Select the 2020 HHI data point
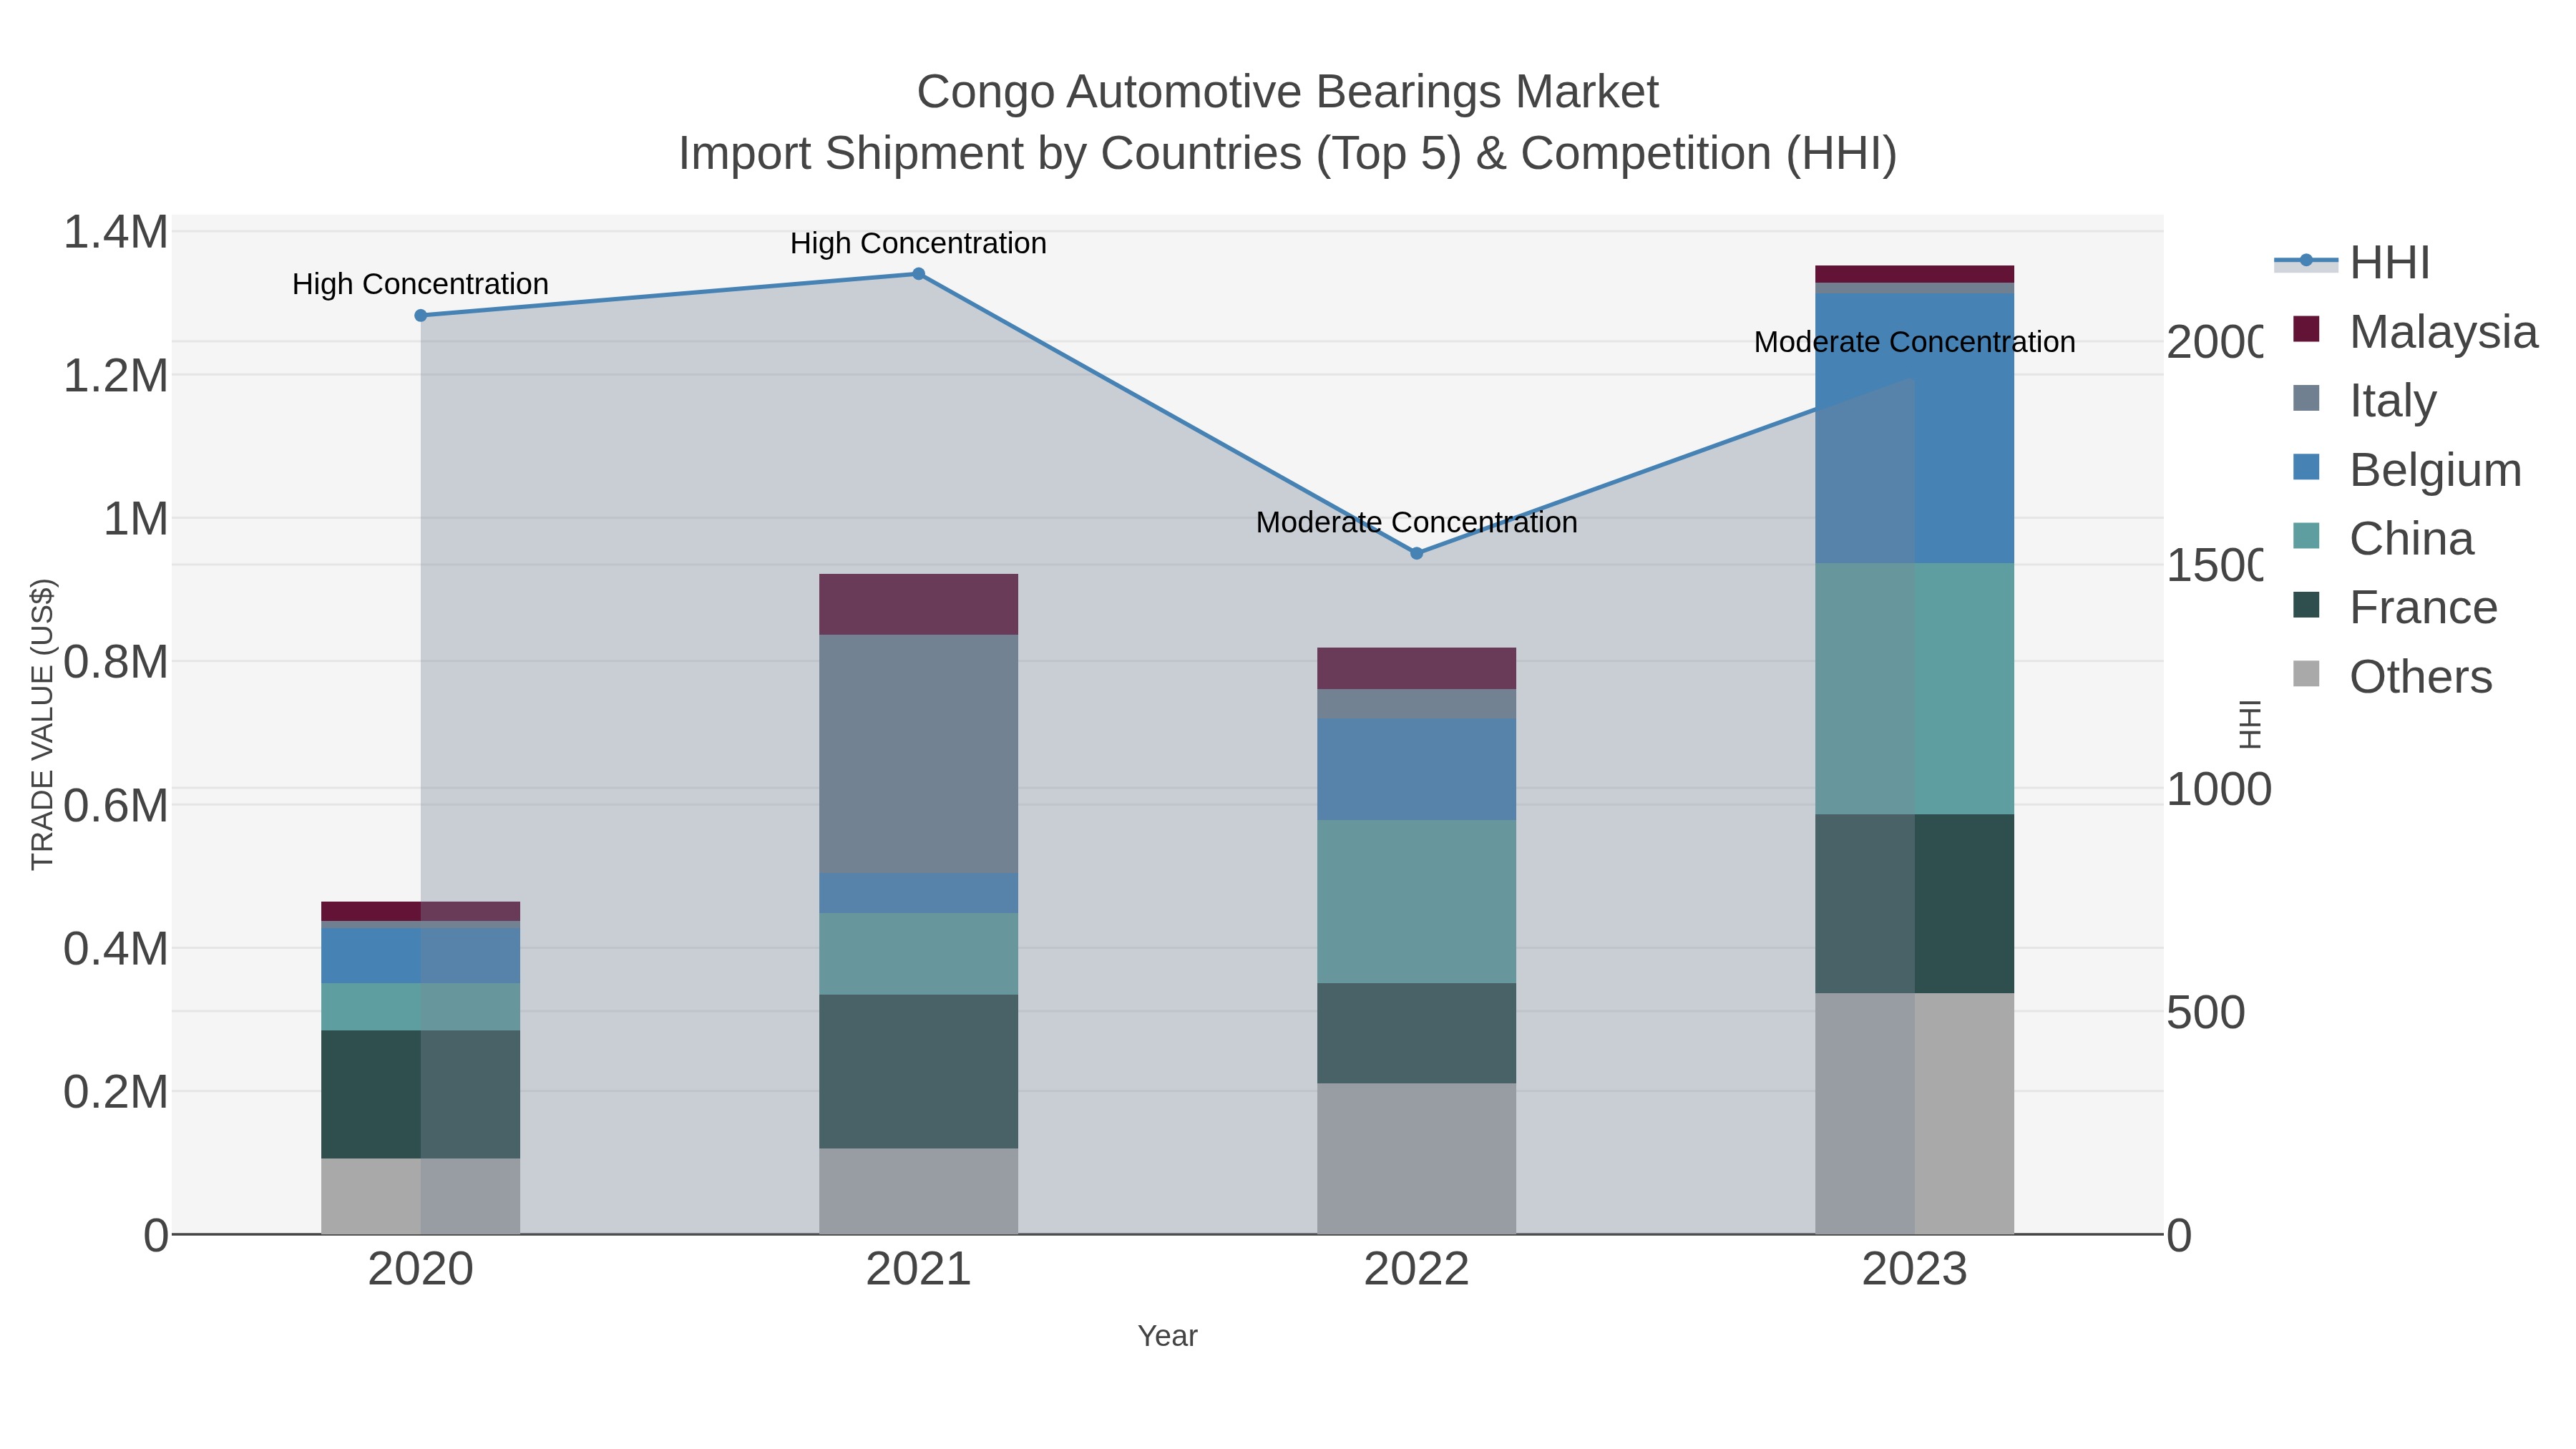This screenshot has width=2576, height=1449. 421,315
